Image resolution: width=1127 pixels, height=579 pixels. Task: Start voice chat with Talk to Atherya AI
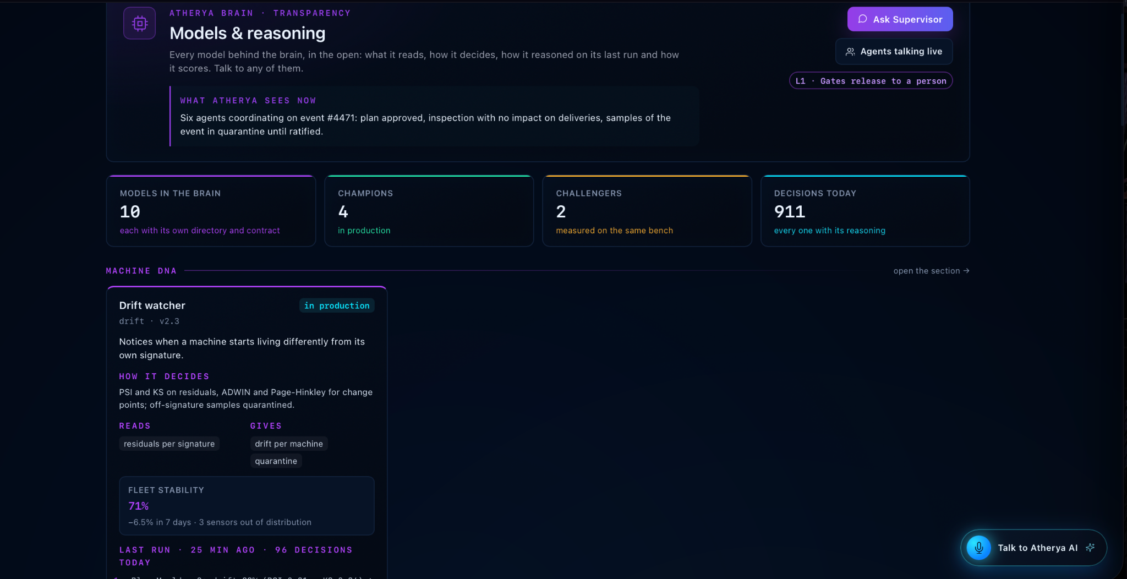pyautogui.click(x=1033, y=548)
